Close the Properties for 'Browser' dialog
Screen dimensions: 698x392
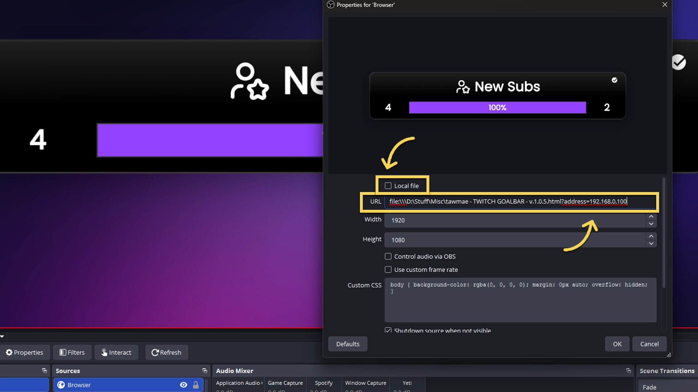click(665, 5)
